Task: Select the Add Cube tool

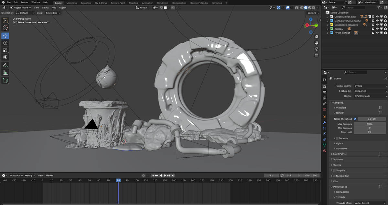Action: pyautogui.click(x=5, y=80)
